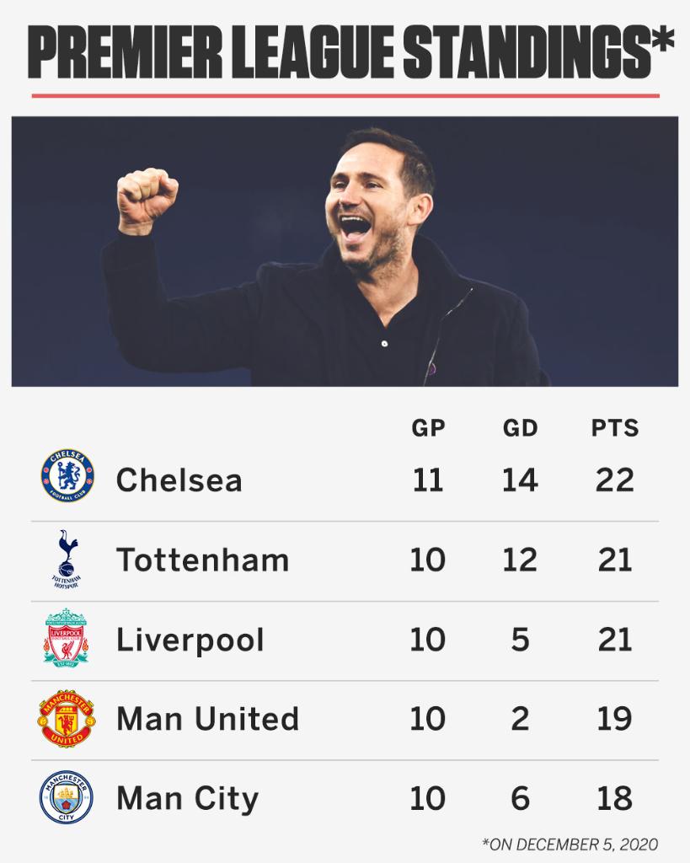Image resolution: width=690 pixels, height=863 pixels.
Task: Select the Liverpool club crest
Action: pos(67,639)
